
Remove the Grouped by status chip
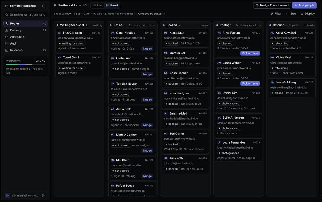(164, 14)
